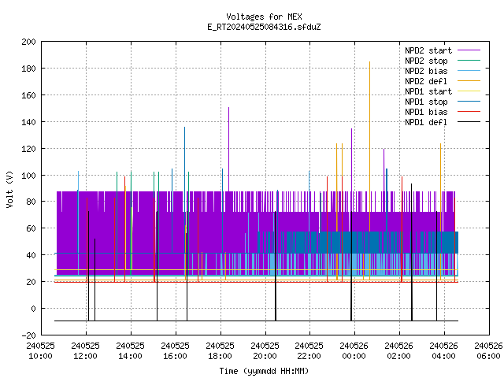Click the x-axis tick 240525 16:00

(x=175, y=351)
